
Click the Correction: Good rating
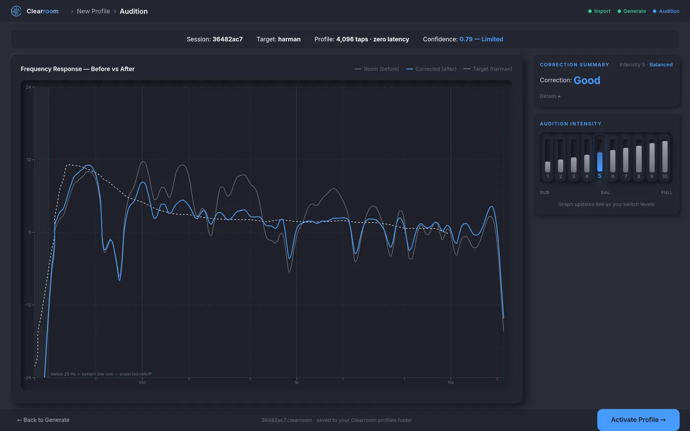[570, 80]
